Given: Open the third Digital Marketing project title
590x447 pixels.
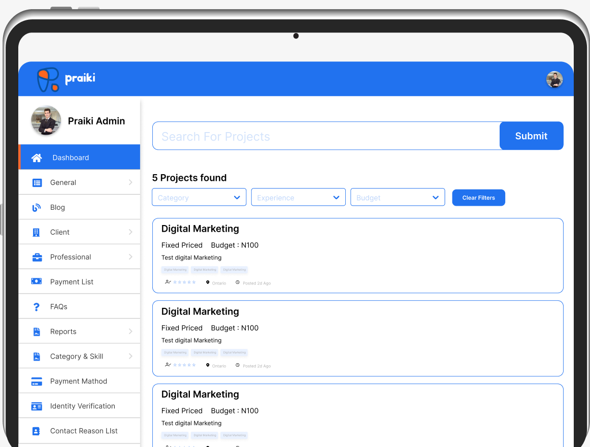Looking at the screenshot, I should [200, 394].
